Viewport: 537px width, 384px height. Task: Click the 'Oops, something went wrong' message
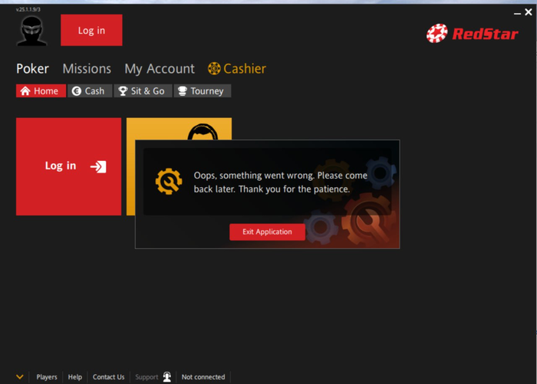[x=280, y=182]
